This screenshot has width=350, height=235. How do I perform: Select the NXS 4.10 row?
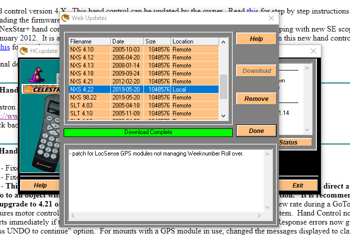click(x=143, y=49)
